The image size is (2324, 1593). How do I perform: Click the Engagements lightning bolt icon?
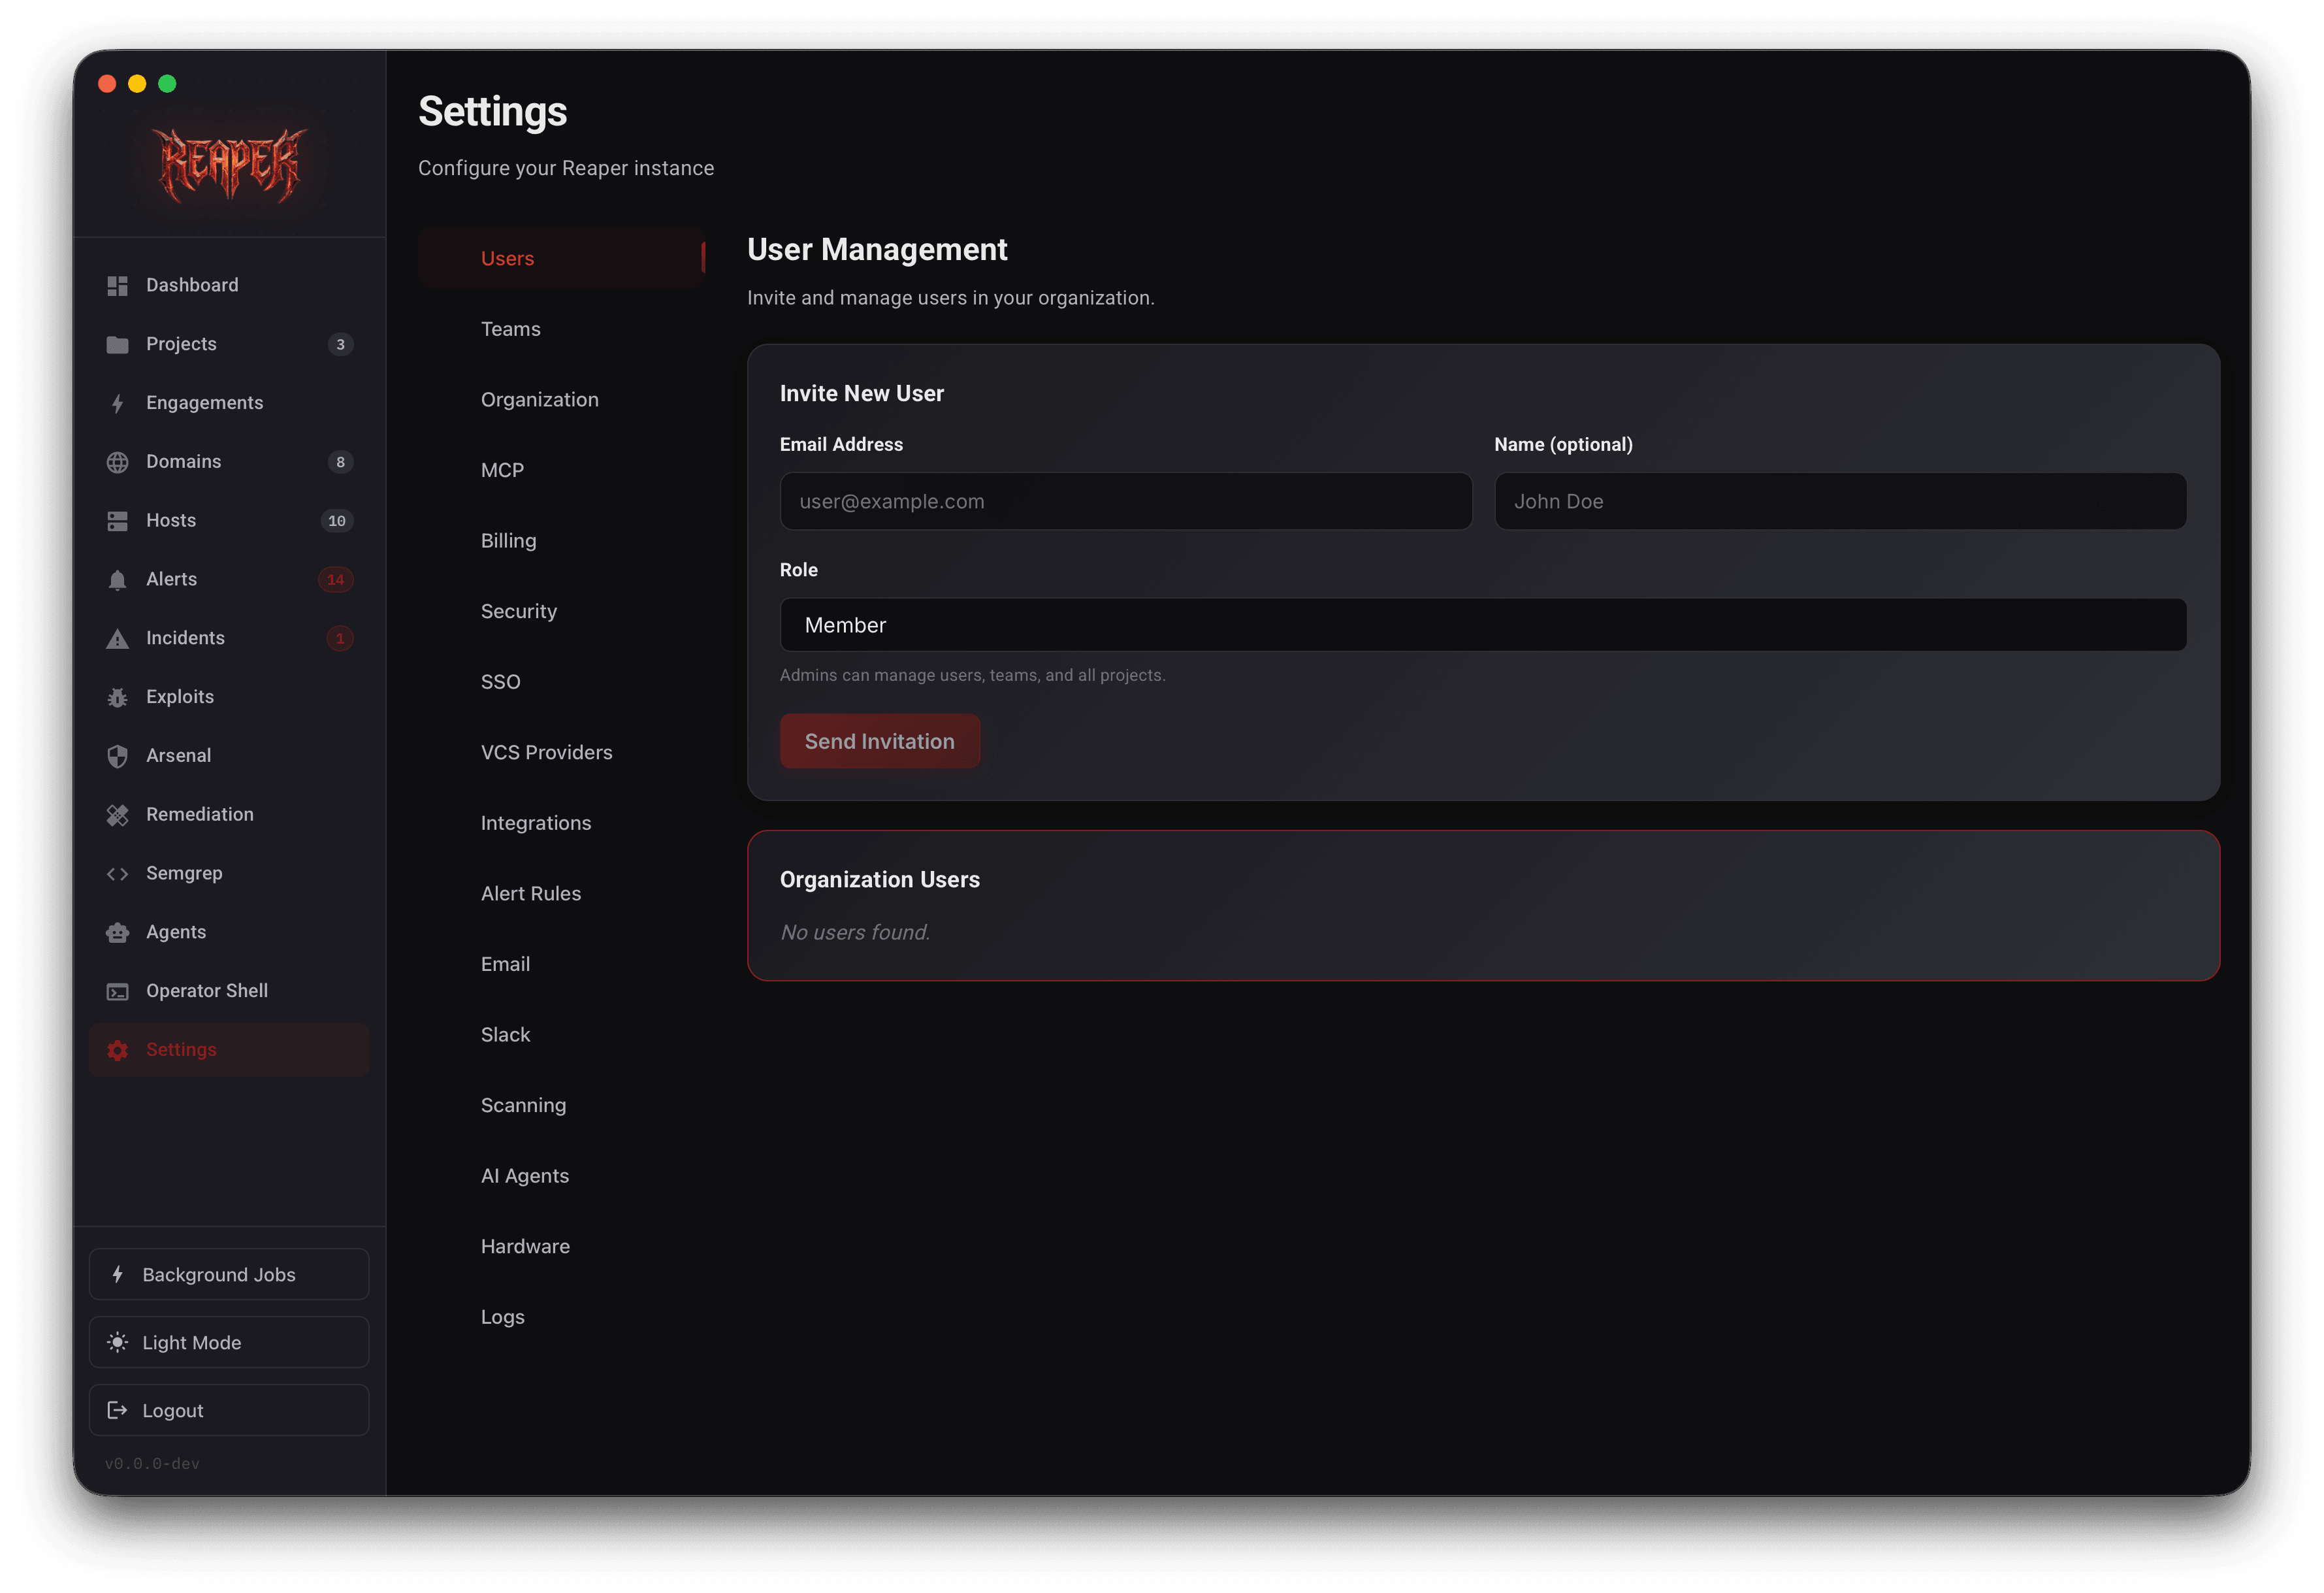coord(117,403)
